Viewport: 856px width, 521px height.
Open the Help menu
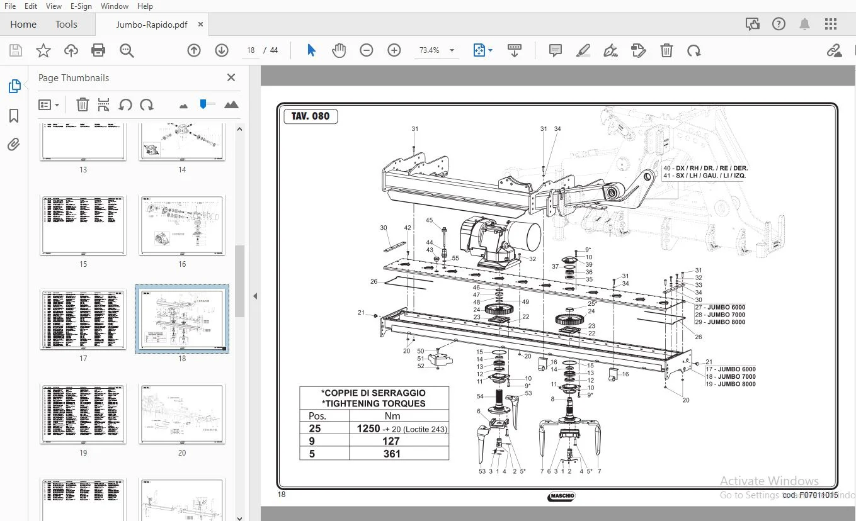point(145,6)
